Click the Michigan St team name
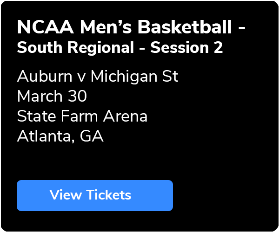279x232 pixels. tap(134, 77)
